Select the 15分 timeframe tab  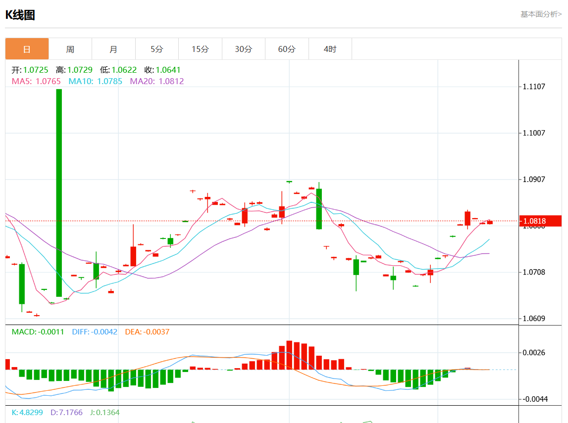point(200,49)
